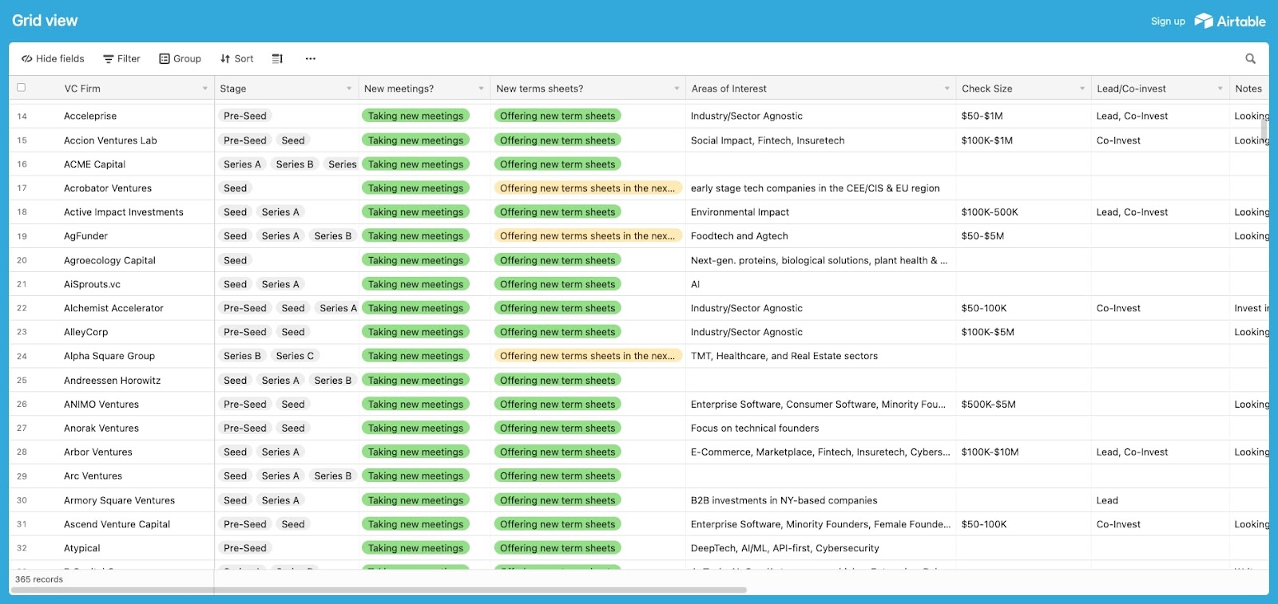Open New meetings? column dropdown arrow
Viewport: 1278px width, 604px height.
[x=481, y=89]
